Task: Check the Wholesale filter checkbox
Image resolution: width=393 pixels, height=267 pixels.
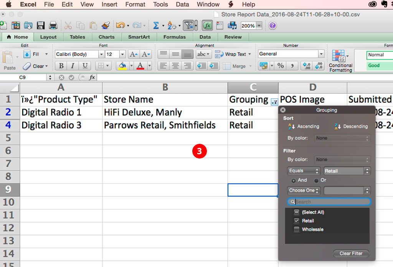Action: 296,229
